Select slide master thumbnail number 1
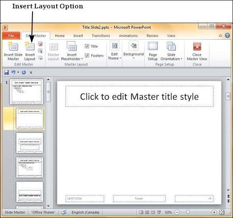Screen dimensions: 233x218 point(26,92)
